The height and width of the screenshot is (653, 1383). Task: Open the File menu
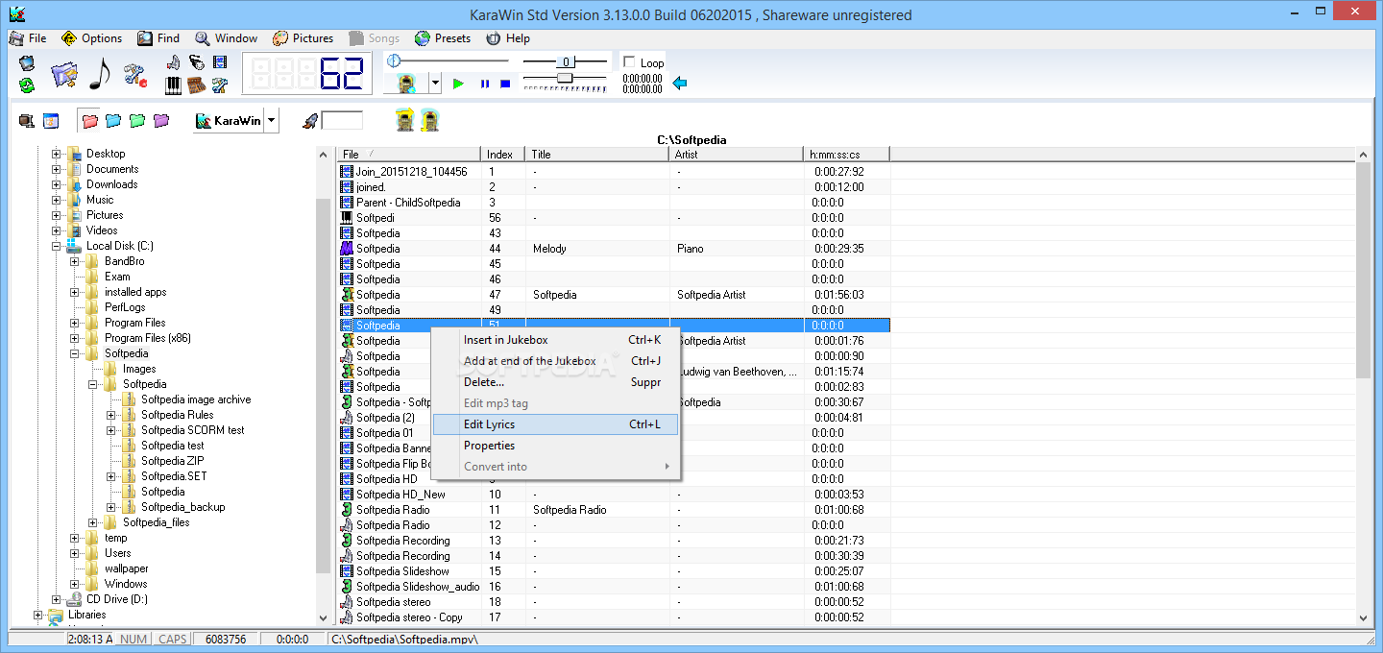(x=28, y=38)
